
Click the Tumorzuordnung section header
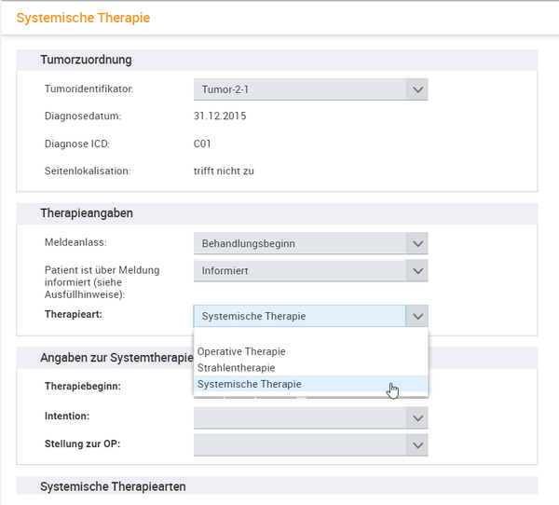[x=277, y=60]
